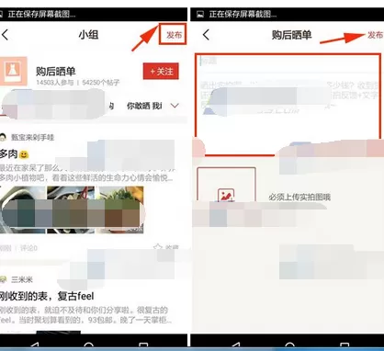Click the 54250个帖子 count

(101, 83)
